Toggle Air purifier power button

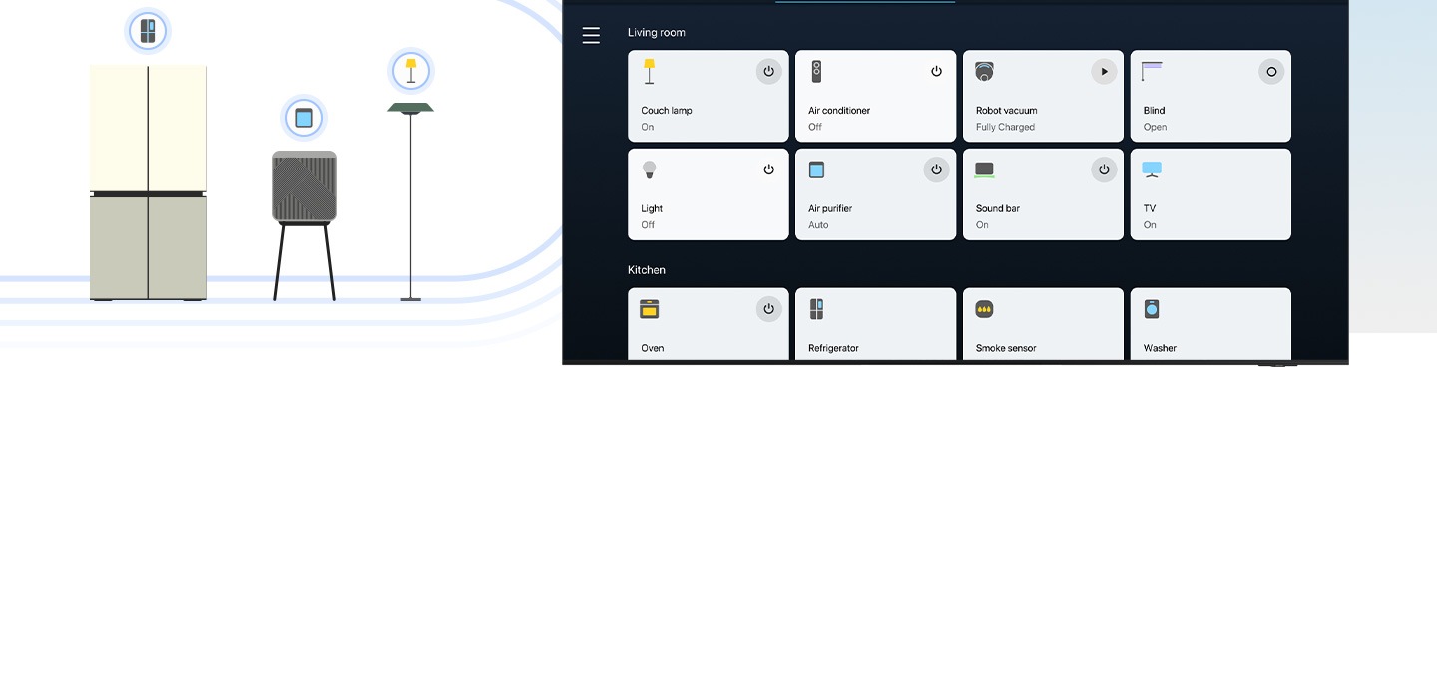coord(936,169)
